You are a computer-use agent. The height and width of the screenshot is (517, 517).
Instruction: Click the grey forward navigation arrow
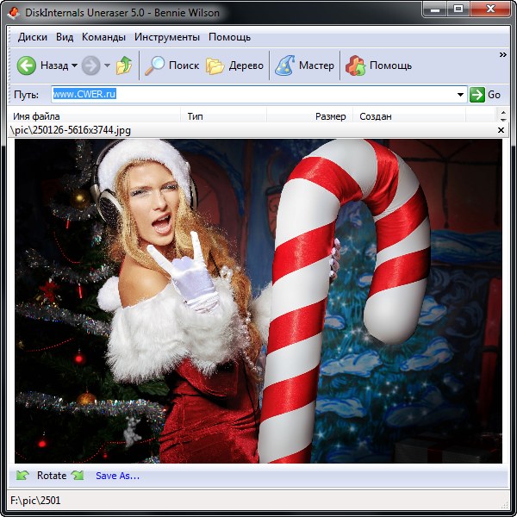coord(90,65)
